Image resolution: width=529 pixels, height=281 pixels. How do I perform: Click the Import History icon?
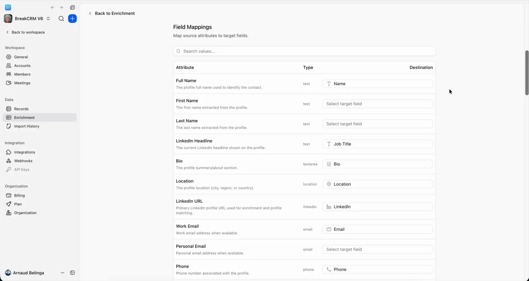coord(9,126)
